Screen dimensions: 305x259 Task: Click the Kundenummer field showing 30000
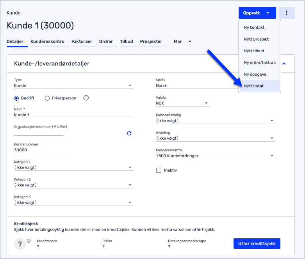tap(41, 150)
